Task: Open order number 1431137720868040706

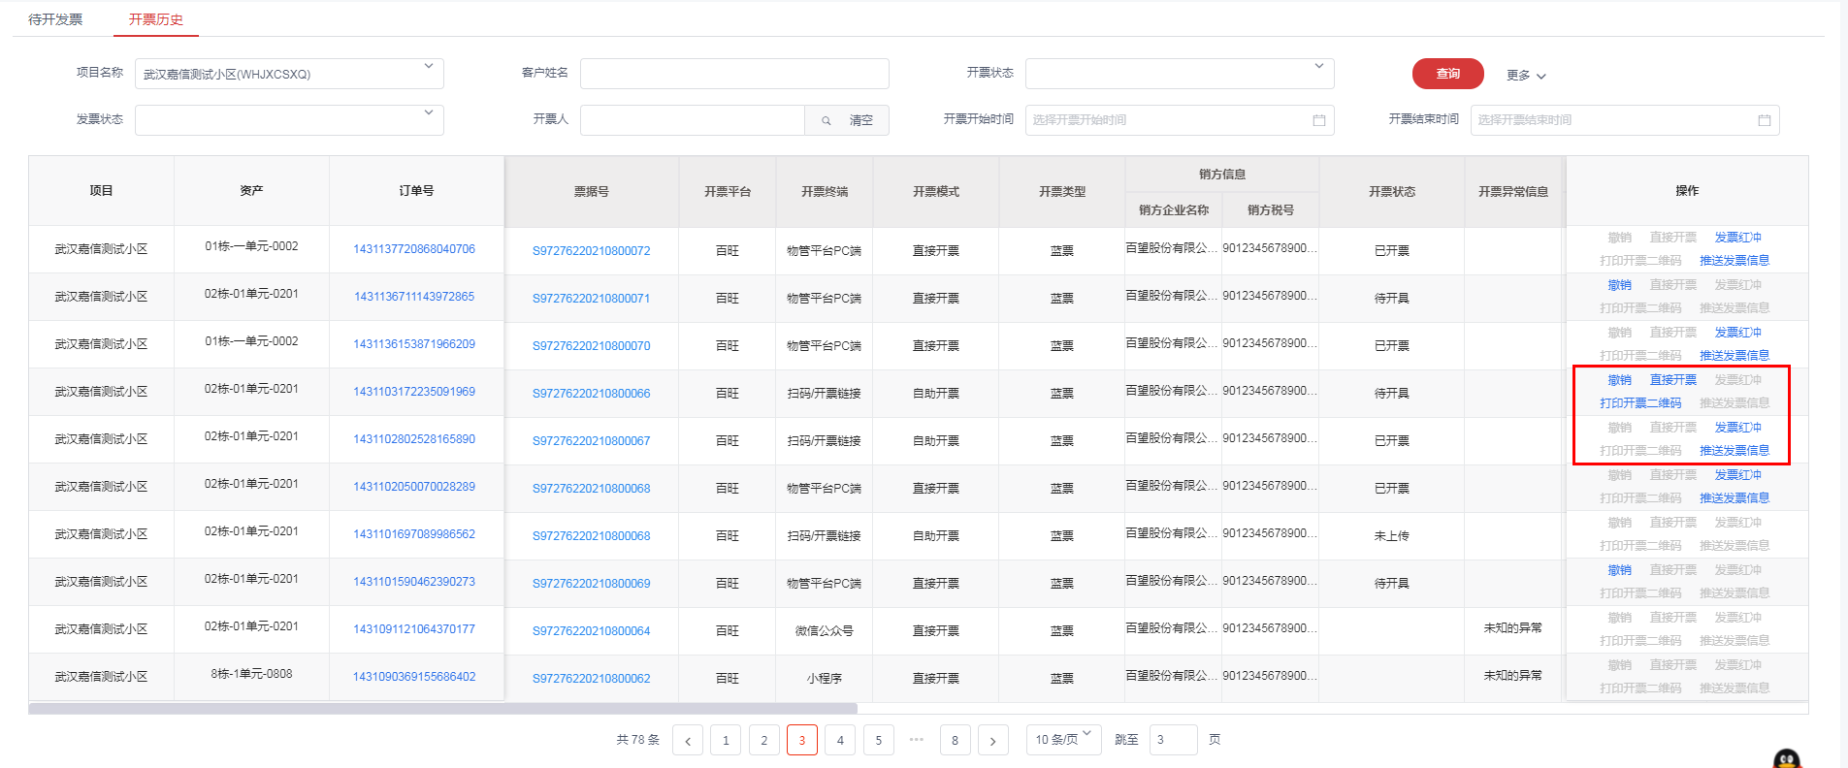Action: [414, 249]
